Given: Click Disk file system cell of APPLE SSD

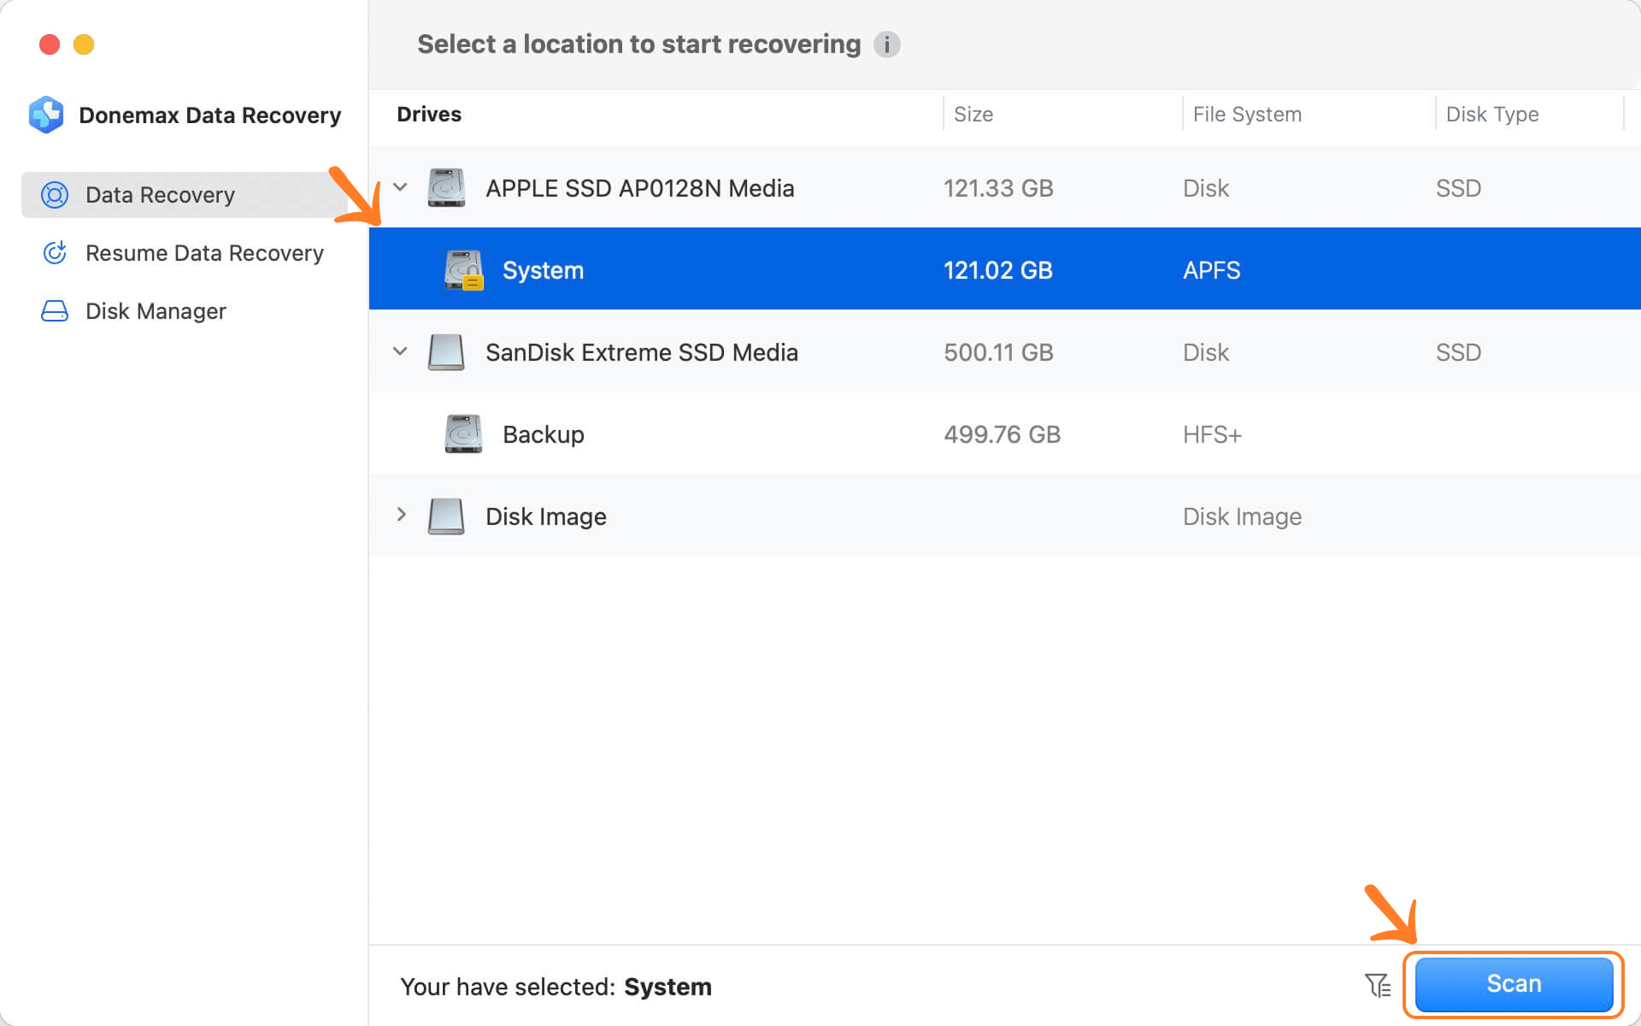Looking at the screenshot, I should pyautogui.click(x=1206, y=188).
